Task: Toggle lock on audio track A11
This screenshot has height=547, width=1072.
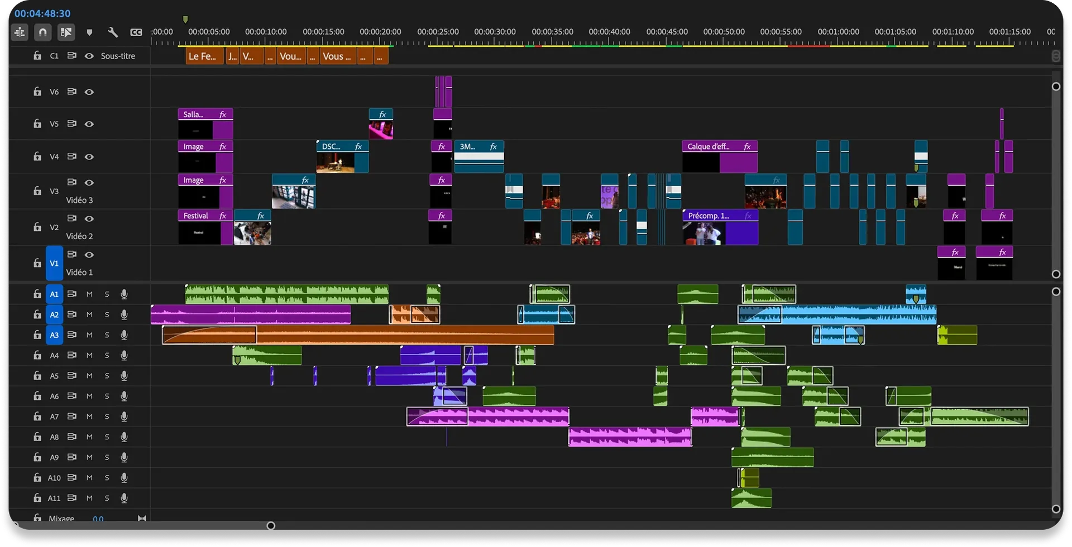Action: tap(37, 498)
